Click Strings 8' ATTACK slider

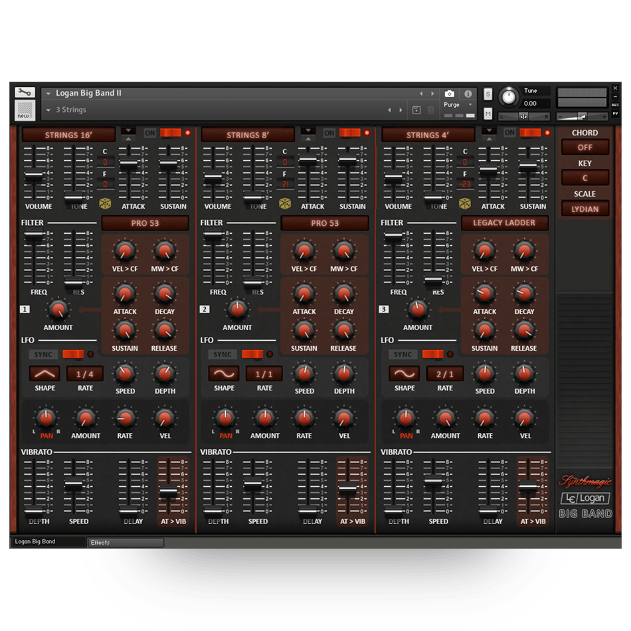click(308, 160)
